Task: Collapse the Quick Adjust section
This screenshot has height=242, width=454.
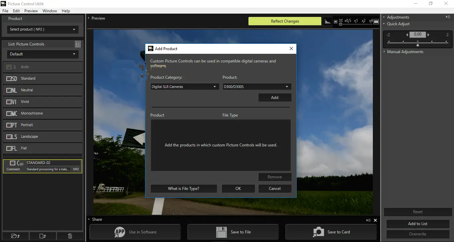Action: pyautogui.click(x=384, y=24)
